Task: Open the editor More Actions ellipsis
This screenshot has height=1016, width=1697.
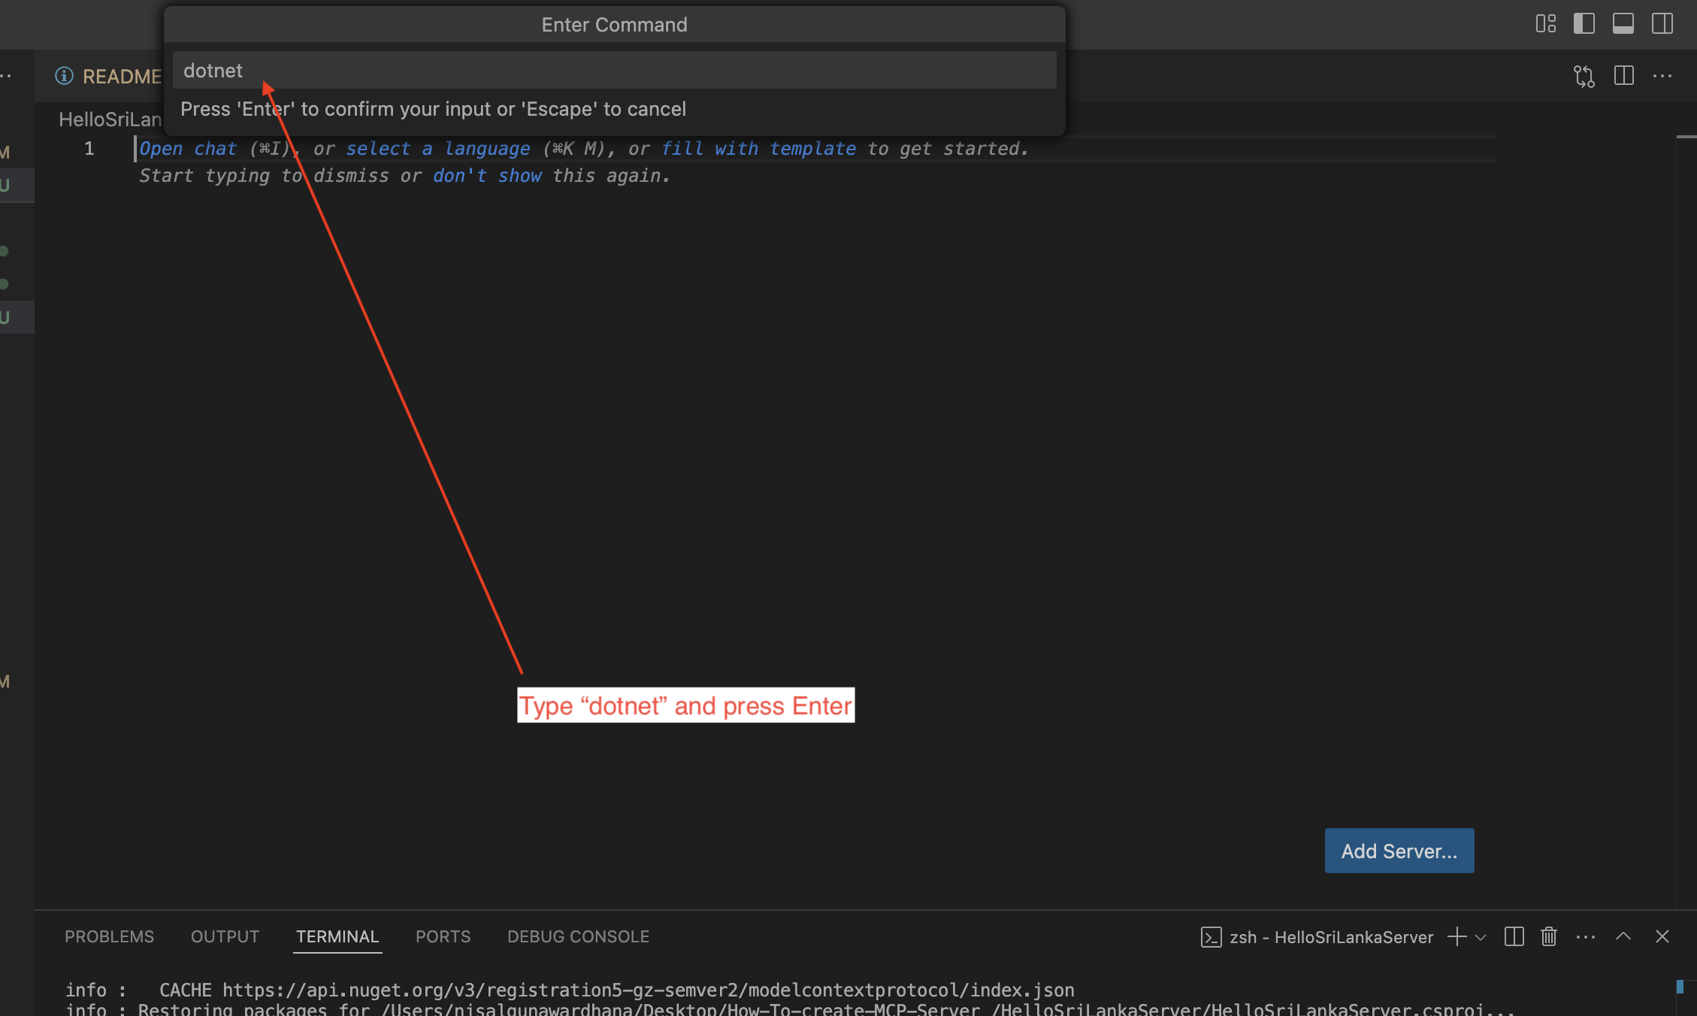Action: click(x=1662, y=75)
